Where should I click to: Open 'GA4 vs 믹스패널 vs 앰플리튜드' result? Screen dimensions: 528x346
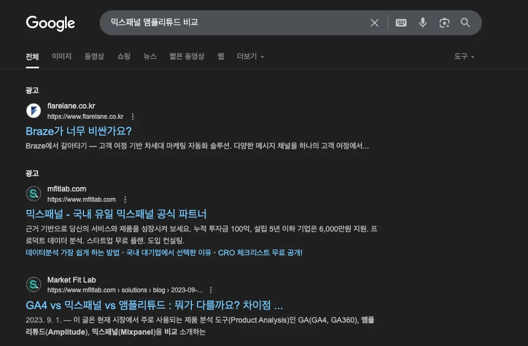[x=154, y=305]
